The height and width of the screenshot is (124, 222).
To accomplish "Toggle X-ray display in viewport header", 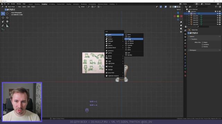I will click(x=170, y=7).
